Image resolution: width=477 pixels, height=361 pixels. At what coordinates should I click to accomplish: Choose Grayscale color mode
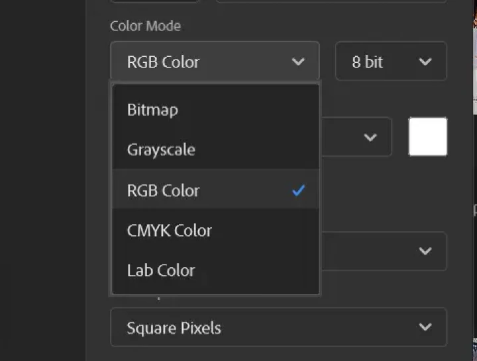tap(161, 149)
